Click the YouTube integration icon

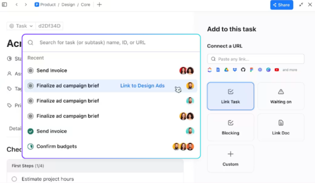[x=277, y=70]
